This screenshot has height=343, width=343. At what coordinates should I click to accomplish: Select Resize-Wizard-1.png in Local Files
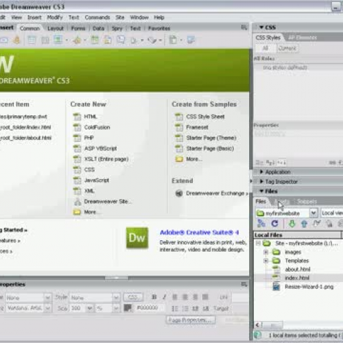pyautogui.click(x=309, y=287)
